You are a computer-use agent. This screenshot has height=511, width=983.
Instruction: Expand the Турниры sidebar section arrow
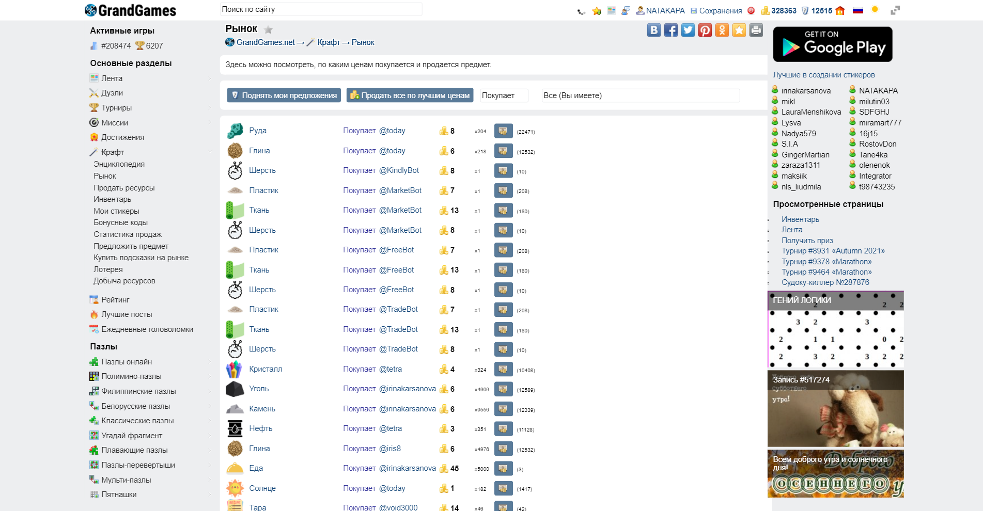tap(210, 108)
